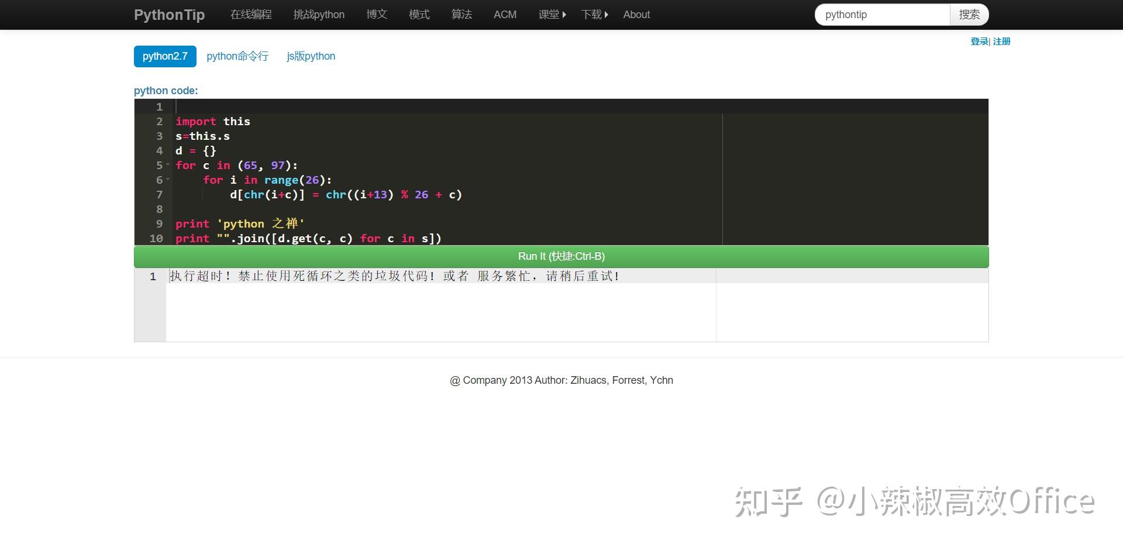Open the 在线编程 menu item

coord(252,15)
